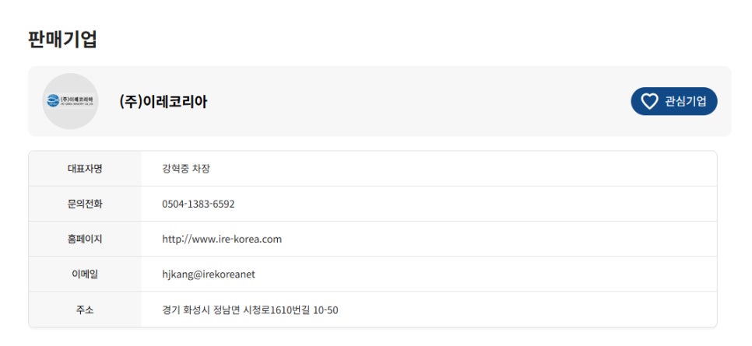The width and height of the screenshot is (752, 346).
Task: Click the gray company header banner
Action: point(379,101)
